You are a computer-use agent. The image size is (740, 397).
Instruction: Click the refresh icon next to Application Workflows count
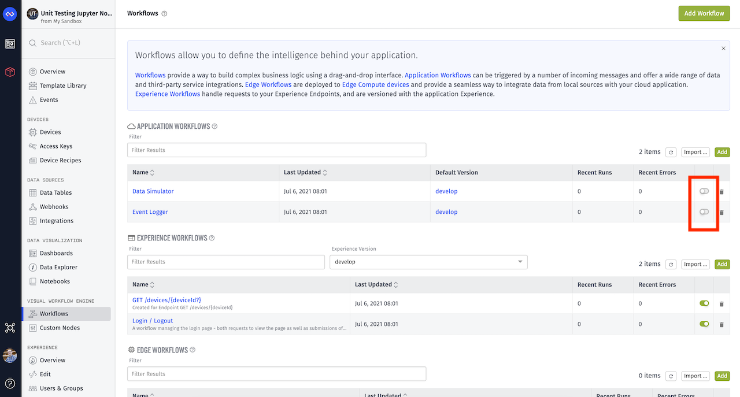[x=671, y=151]
